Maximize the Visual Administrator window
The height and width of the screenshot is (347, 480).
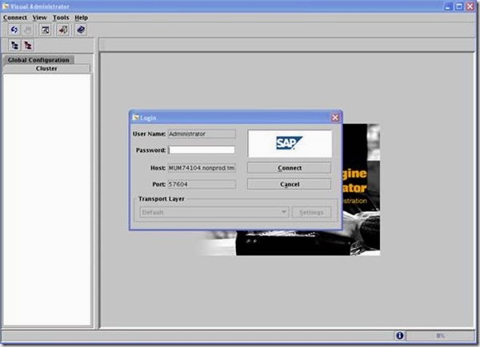click(x=459, y=6)
